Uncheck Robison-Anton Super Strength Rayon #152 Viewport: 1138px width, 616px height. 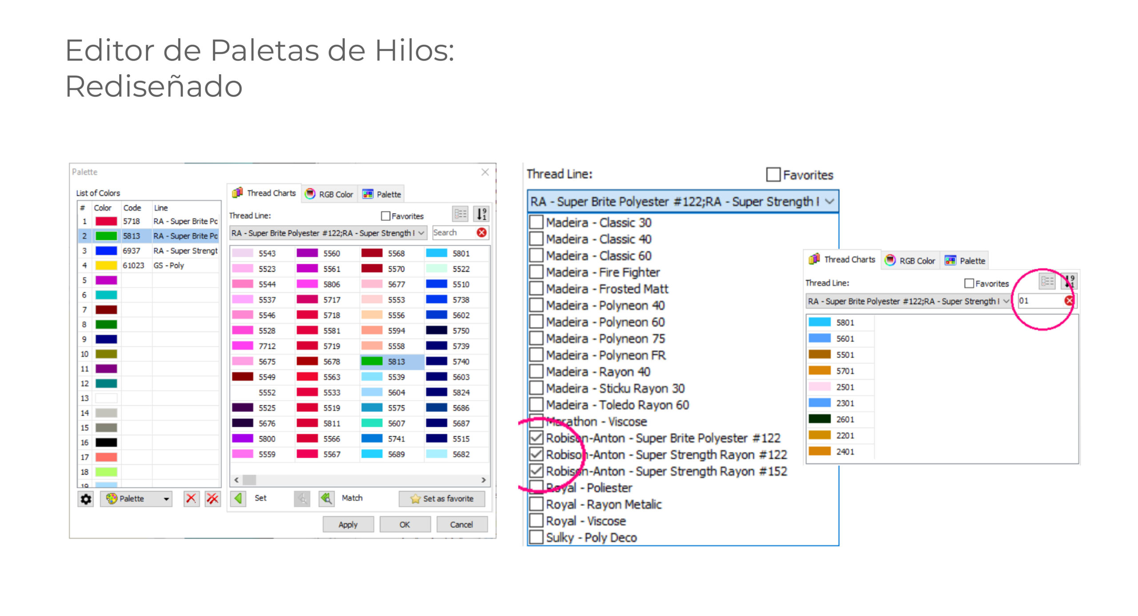537,471
